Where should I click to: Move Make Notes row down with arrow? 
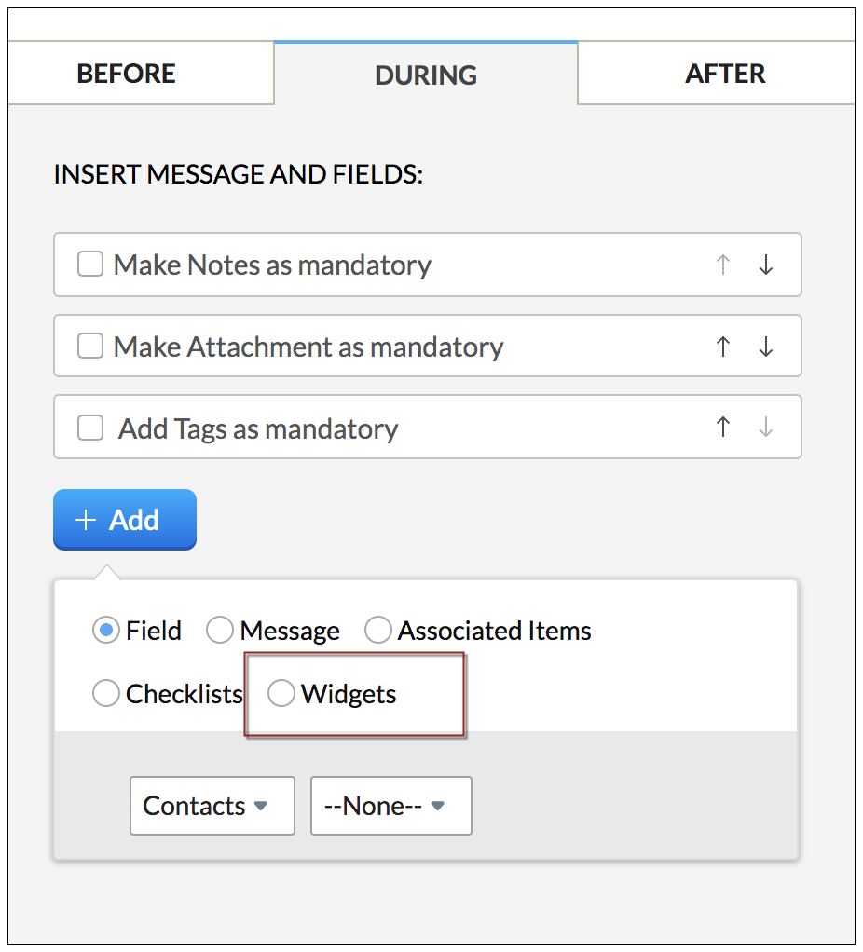point(766,265)
